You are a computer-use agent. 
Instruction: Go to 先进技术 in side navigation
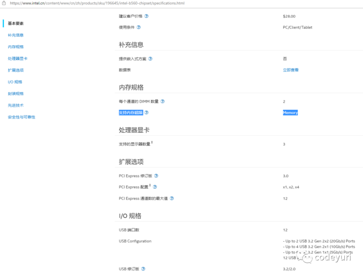click(x=16, y=105)
